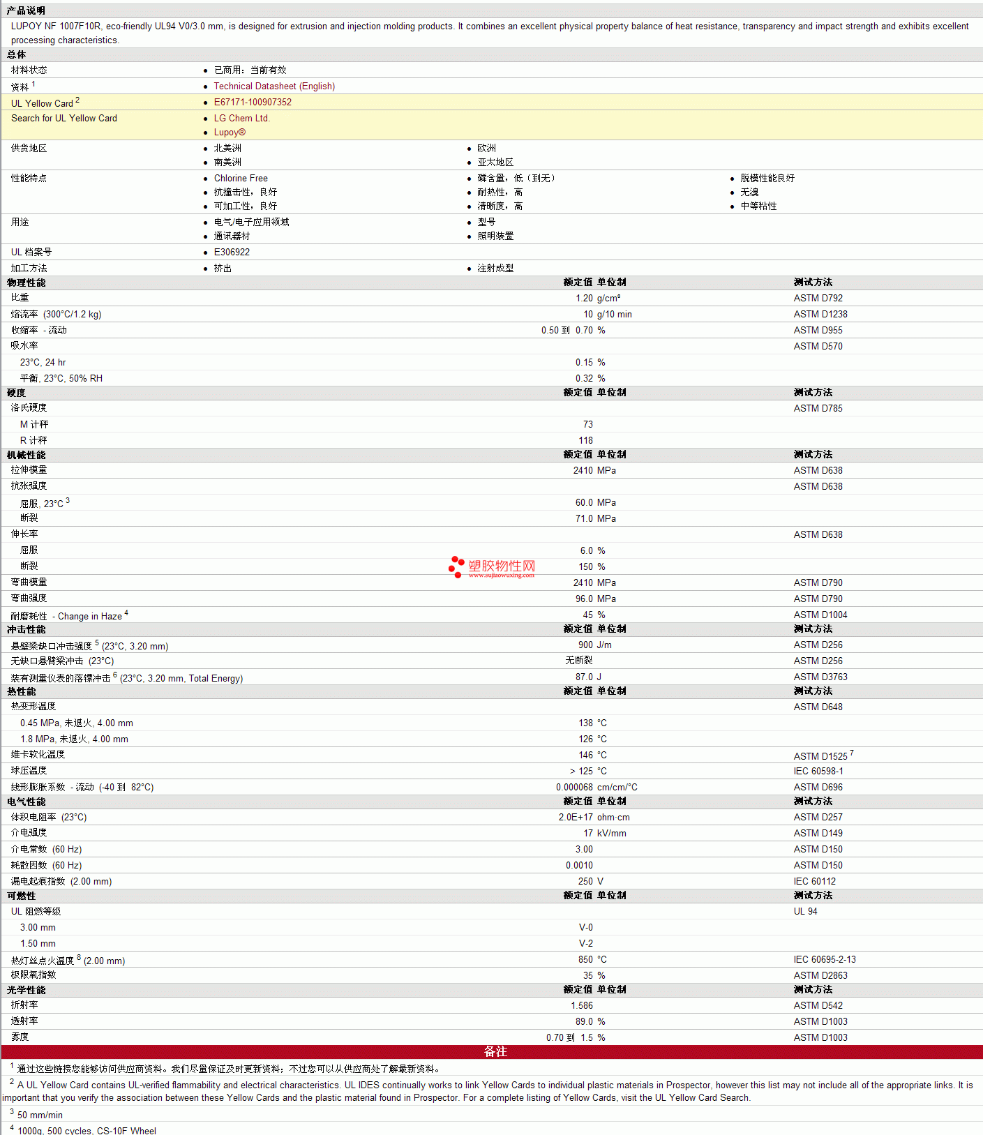Select the 'ASTM D792' test method

(x=818, y=299)
